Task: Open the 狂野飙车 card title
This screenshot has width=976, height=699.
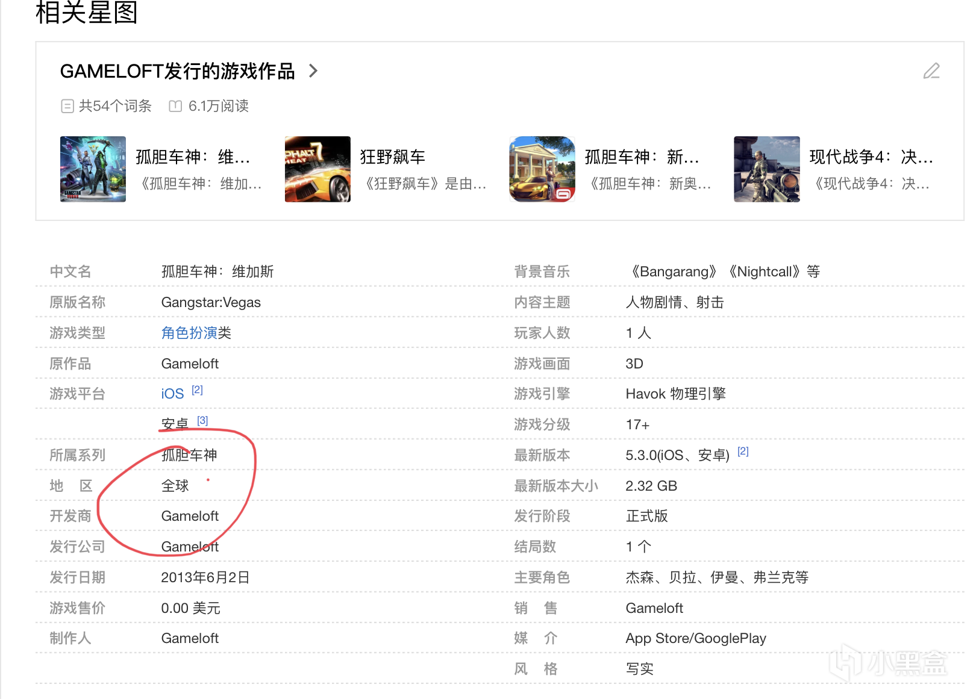Action: pos(393,157)
